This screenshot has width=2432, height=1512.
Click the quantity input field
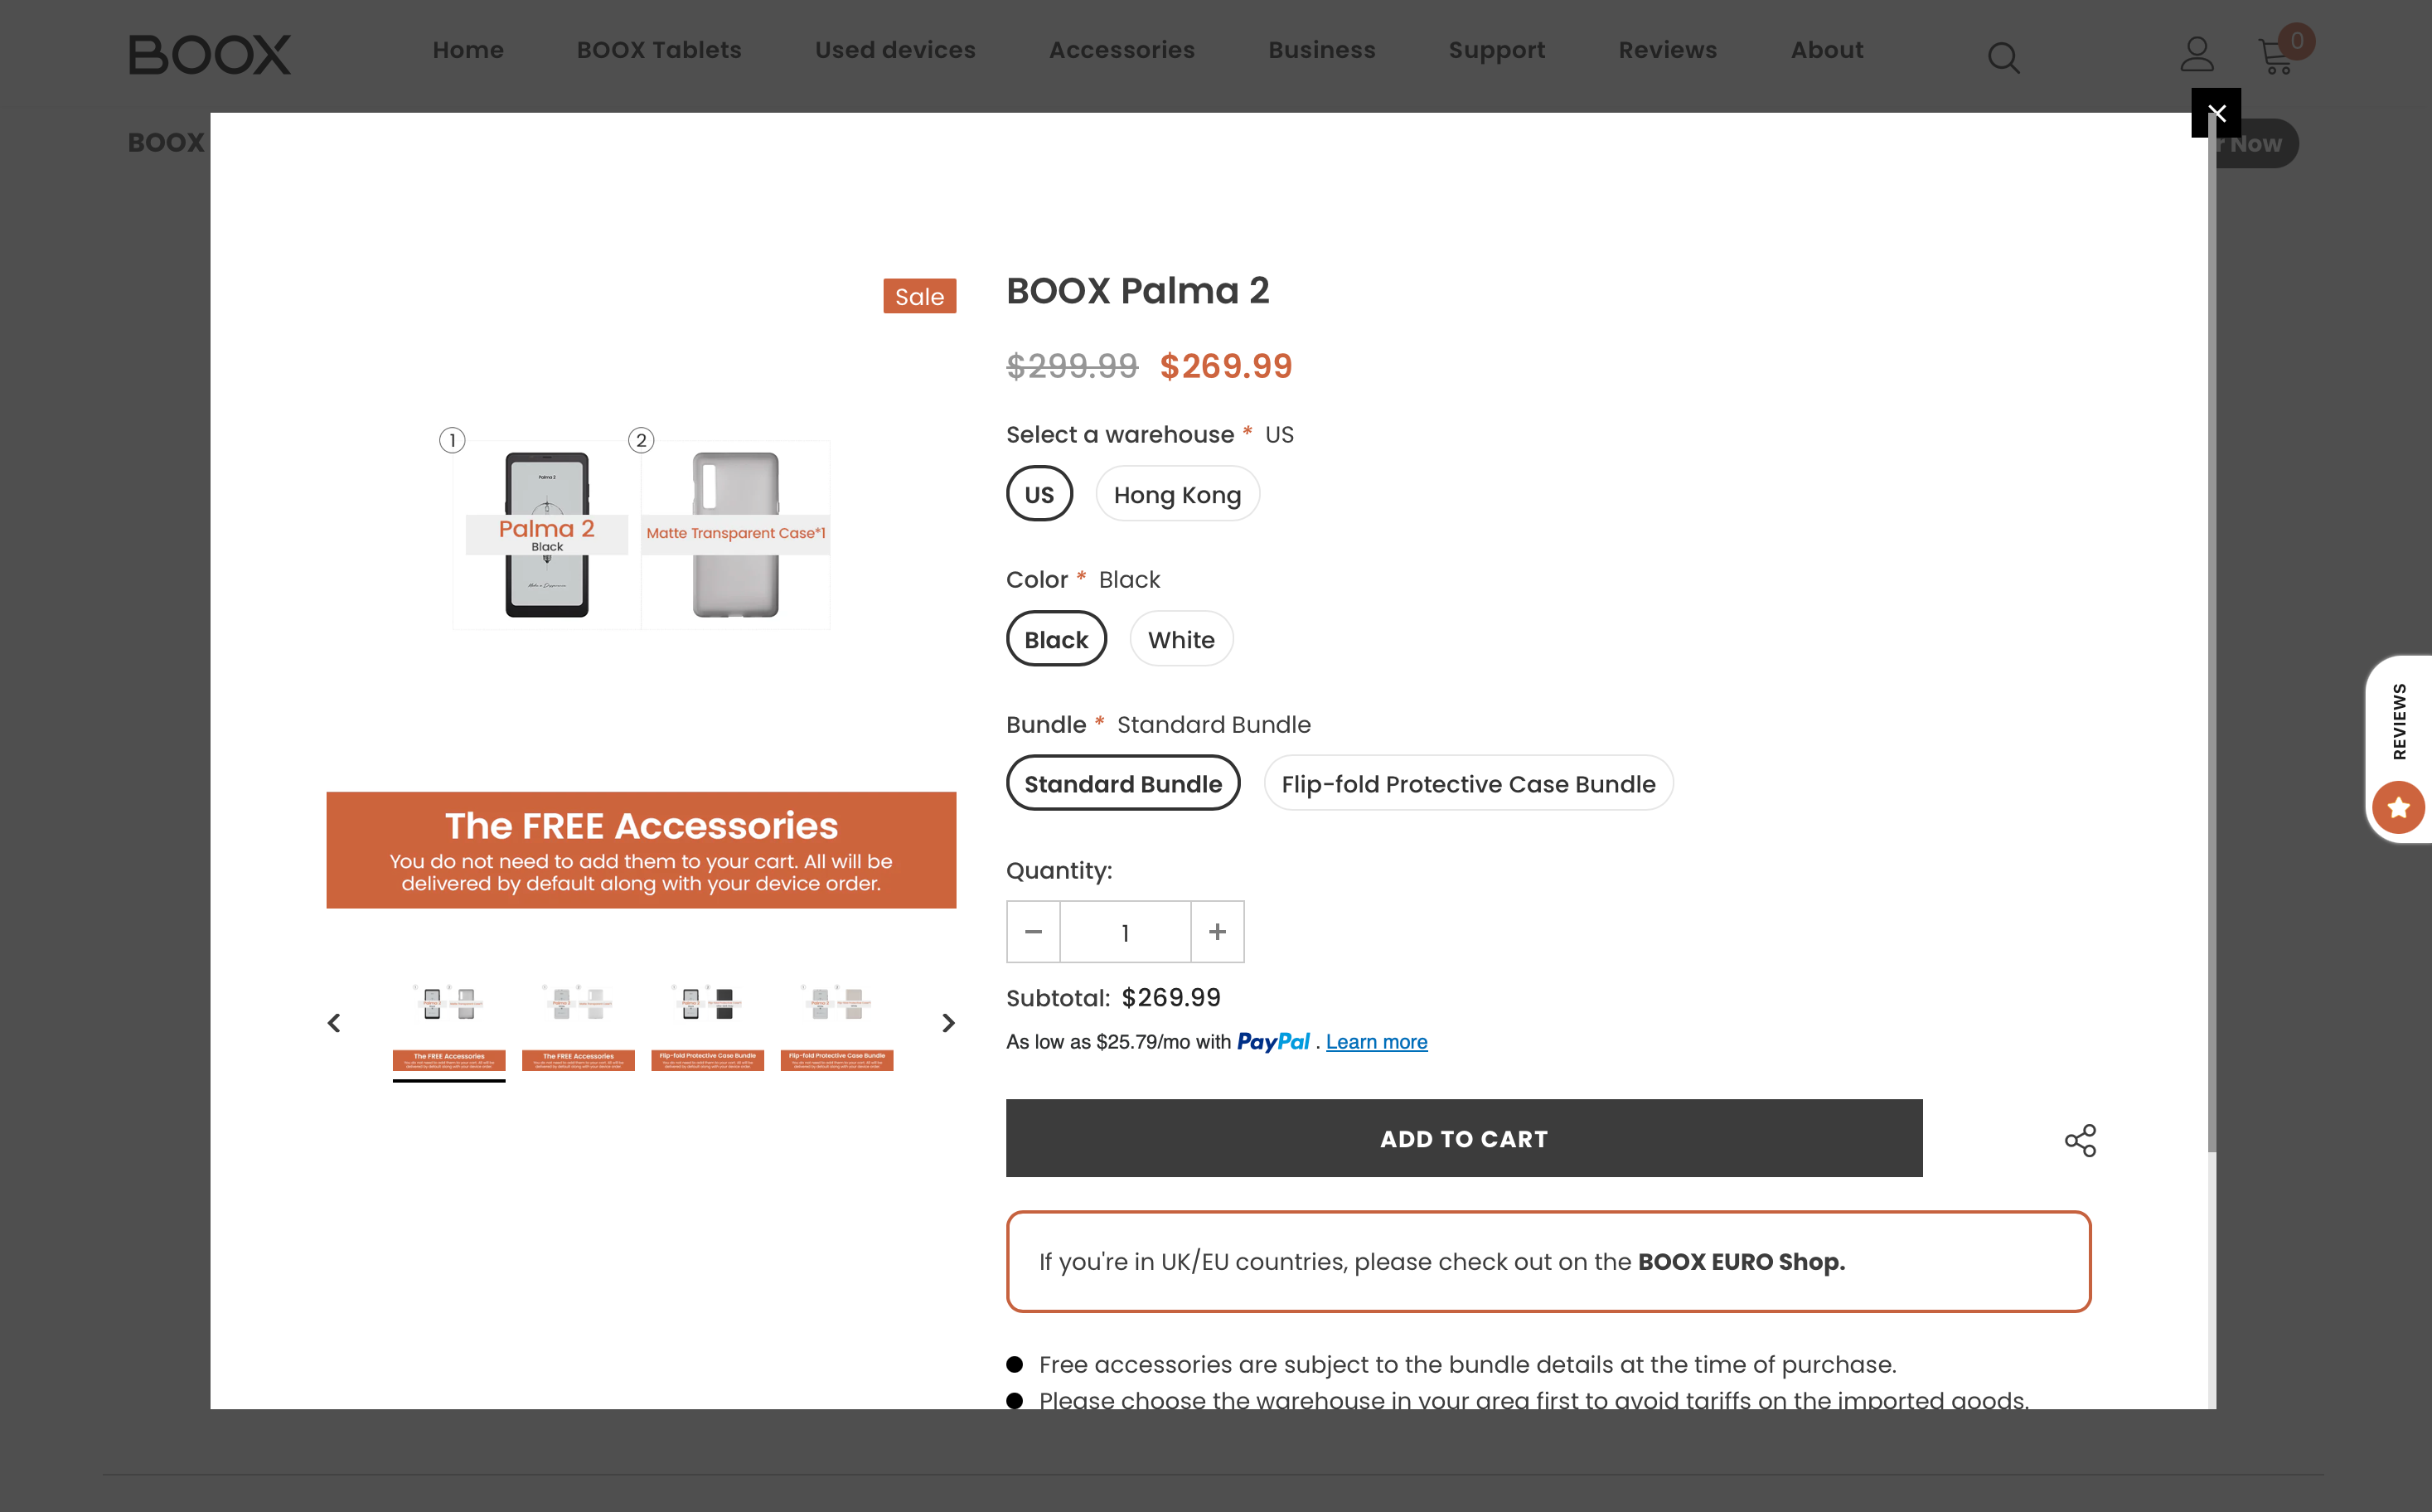1125,932
